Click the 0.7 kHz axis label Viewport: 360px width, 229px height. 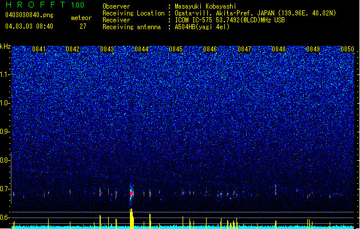click(5, 189)
